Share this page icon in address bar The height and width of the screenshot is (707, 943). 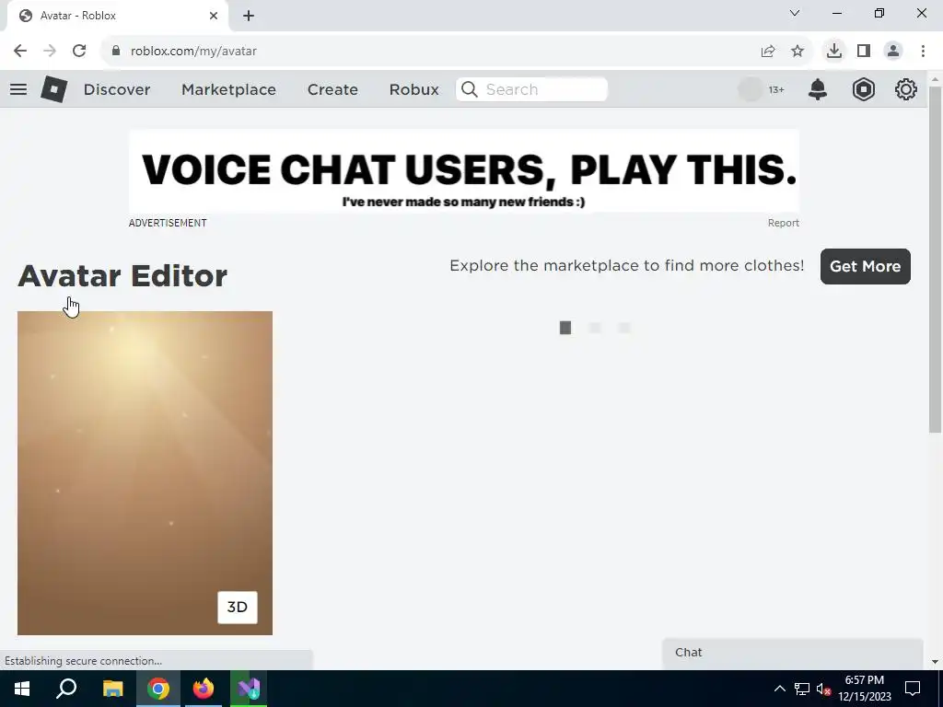768,52
